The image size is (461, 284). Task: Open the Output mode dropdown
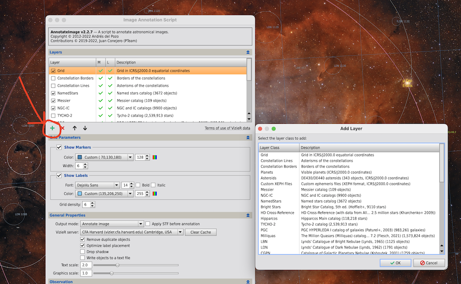[x=112, y=224]
